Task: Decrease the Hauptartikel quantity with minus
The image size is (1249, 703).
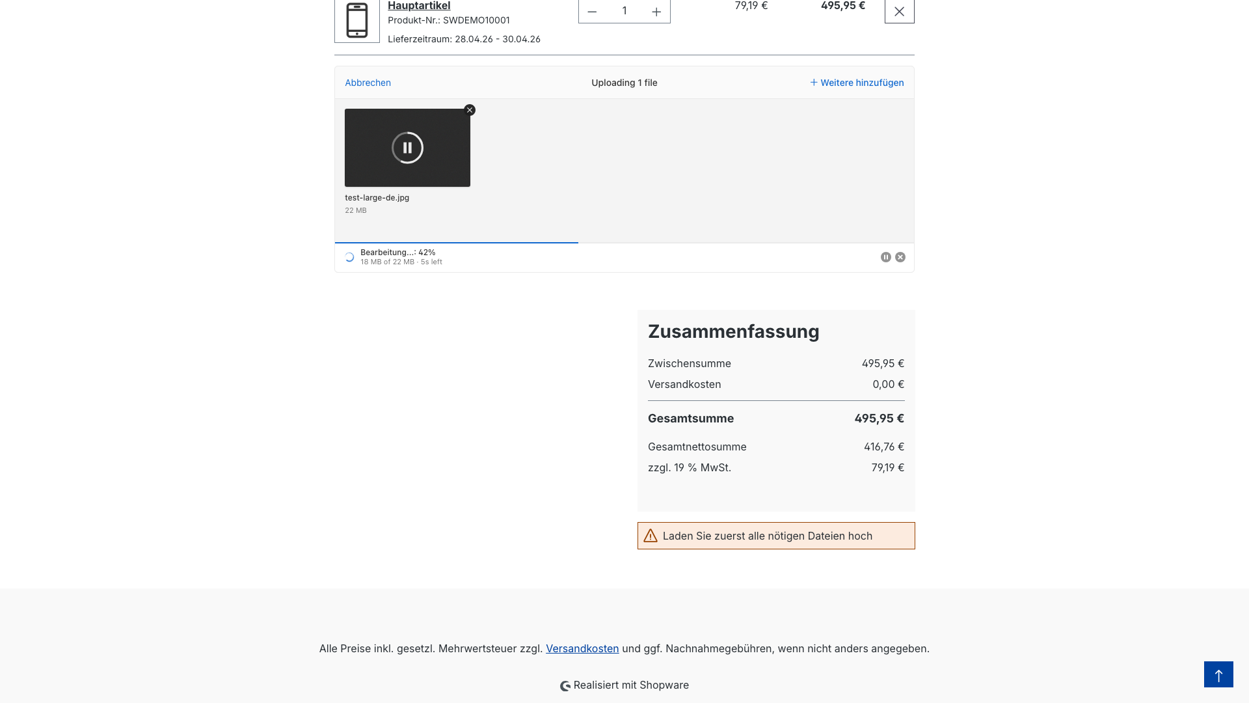Action: pos(592,12)
